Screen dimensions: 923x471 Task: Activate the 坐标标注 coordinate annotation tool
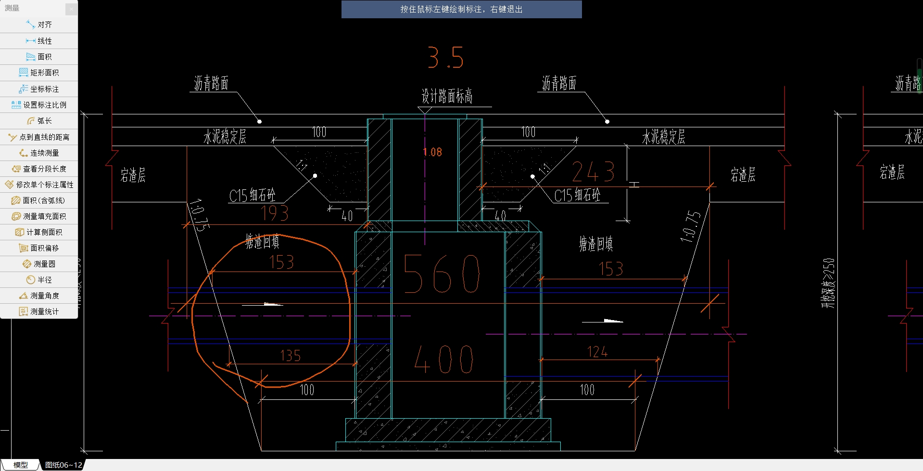point(39,89)
